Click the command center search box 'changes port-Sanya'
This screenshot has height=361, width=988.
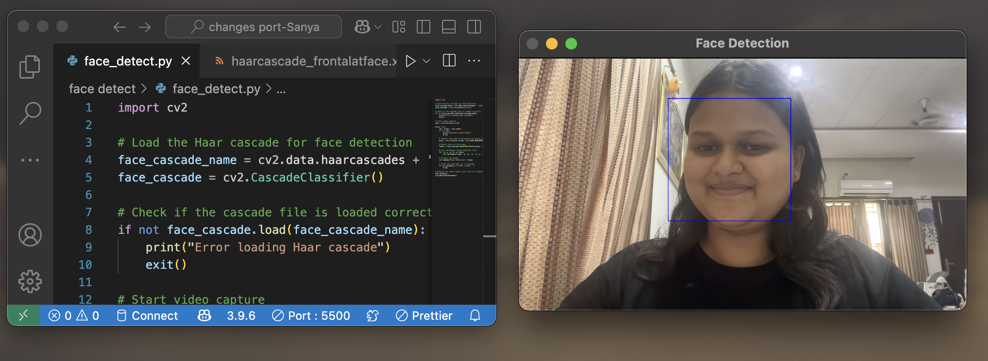pyautogui.click(x=254, y=27)
